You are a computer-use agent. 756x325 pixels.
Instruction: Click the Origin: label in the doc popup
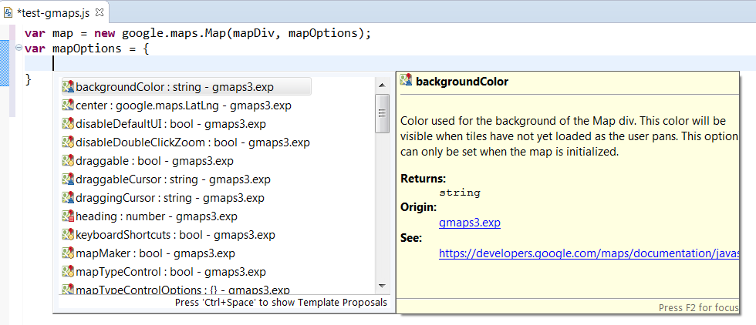(x=418, y=208)
